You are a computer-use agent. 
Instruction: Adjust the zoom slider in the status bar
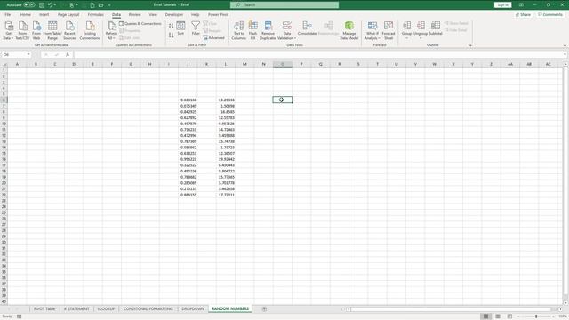(536, 316)
